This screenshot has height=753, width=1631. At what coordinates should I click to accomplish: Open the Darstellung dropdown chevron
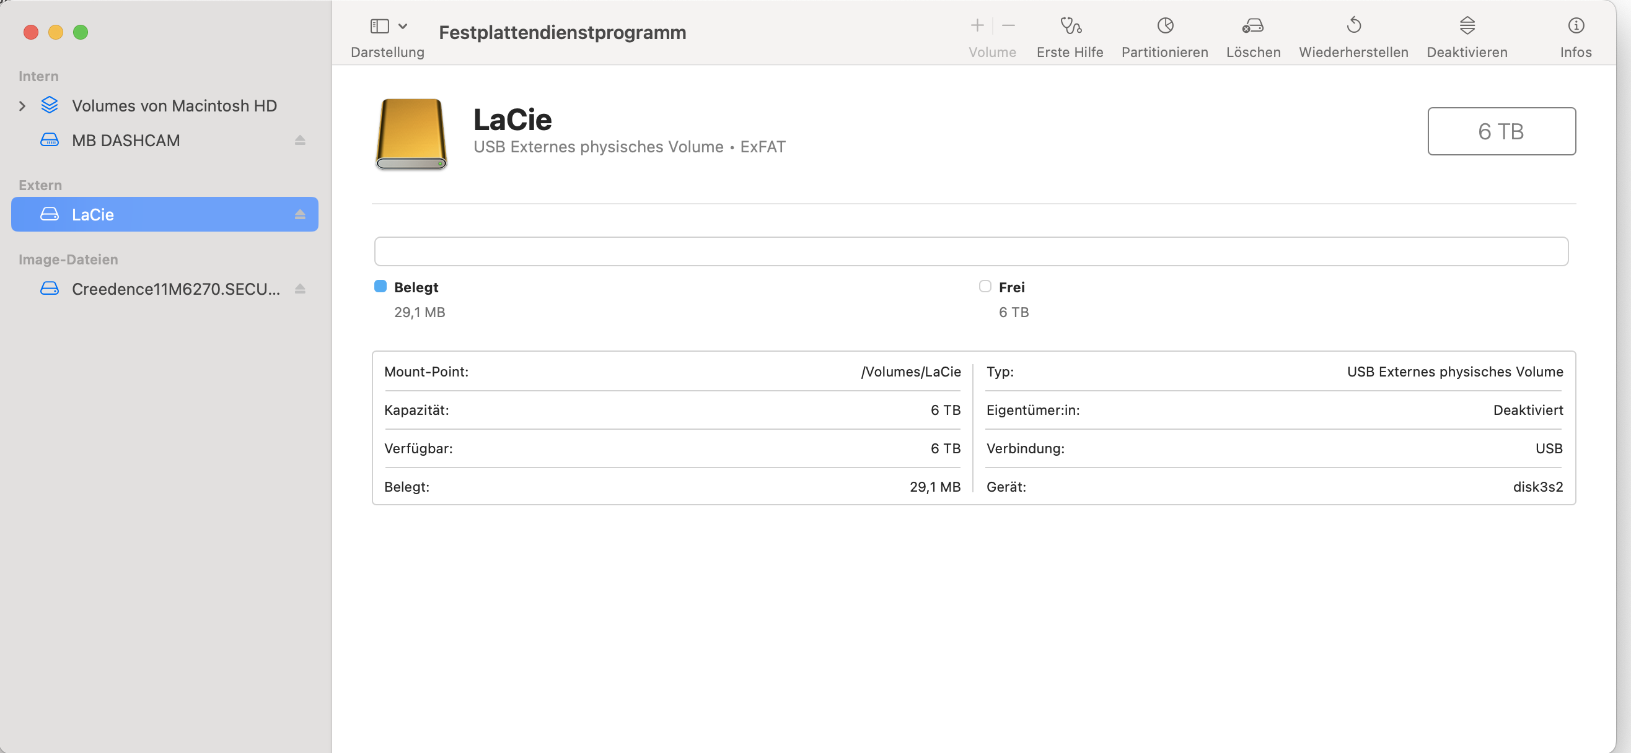pyautogui.click(x=403, y=26)
